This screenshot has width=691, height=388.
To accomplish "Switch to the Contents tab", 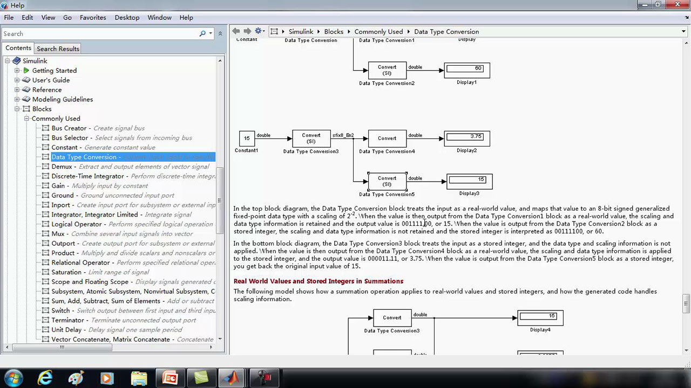I will (18, 48).
